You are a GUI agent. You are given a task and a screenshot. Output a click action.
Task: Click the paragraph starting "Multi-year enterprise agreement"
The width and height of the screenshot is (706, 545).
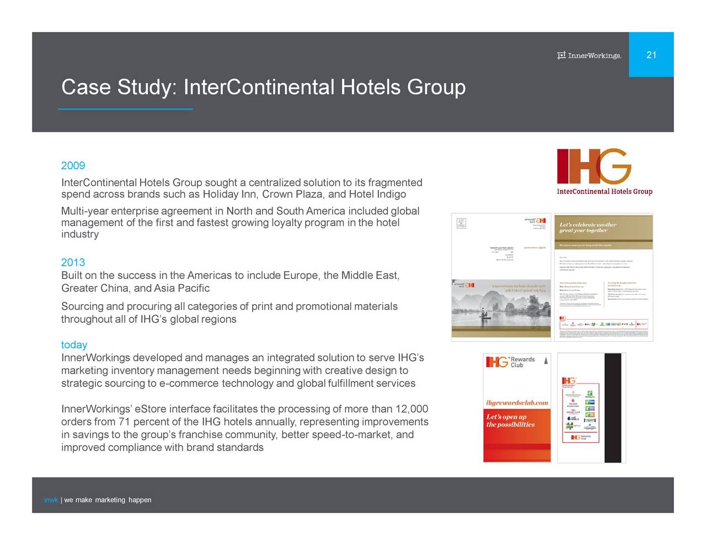pyautogui.click(x=240, y=223)
